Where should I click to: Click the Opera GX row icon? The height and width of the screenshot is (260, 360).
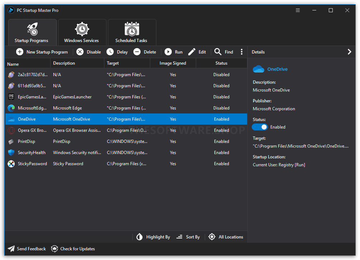click(x=11, y=130)
